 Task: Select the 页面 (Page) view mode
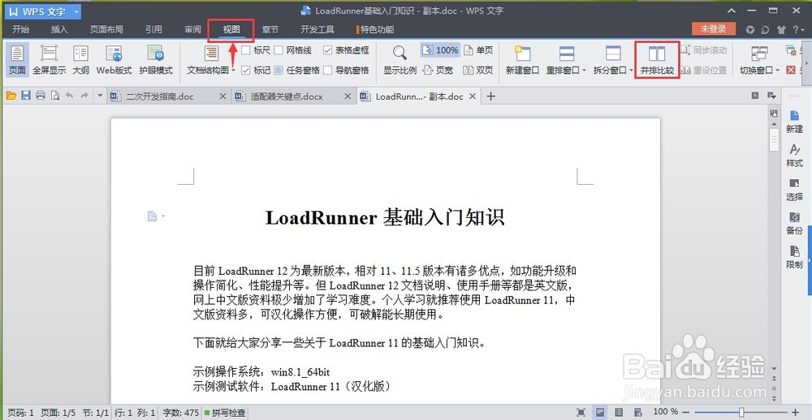[17, 59]
